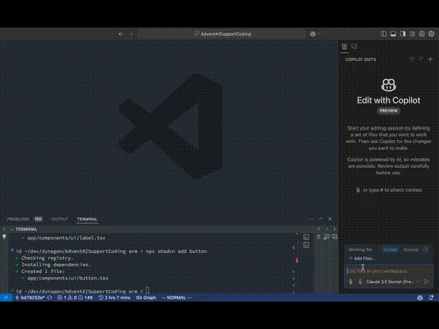Screen dimensions: 439x329
Task: Expand the Copilot title bar dropdown arrow
Action: 320,34
